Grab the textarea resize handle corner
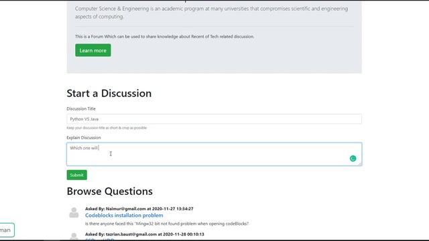The width and height of the screenshot is (429, 241). click(x=360, y=163)
